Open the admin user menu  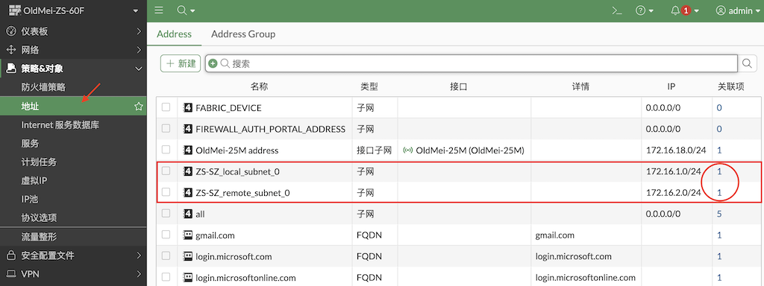coord(738,10)
